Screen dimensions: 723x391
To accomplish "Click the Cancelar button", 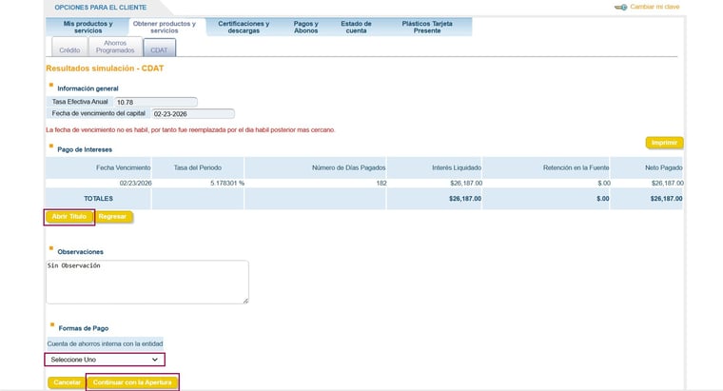I will [x=67, y=382].
